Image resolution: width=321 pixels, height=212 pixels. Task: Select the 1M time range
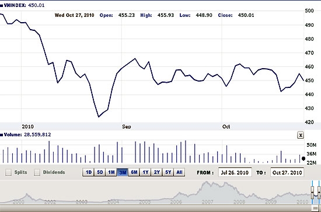[111, 172]
